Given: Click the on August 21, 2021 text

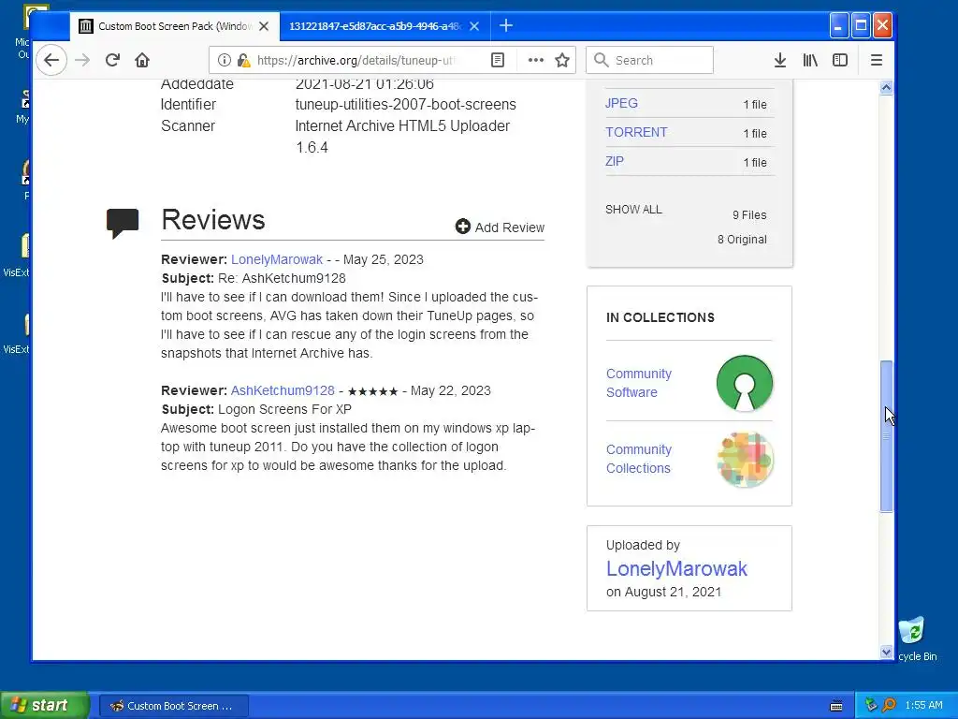Looking at the screenshot, I should [663, 592].
